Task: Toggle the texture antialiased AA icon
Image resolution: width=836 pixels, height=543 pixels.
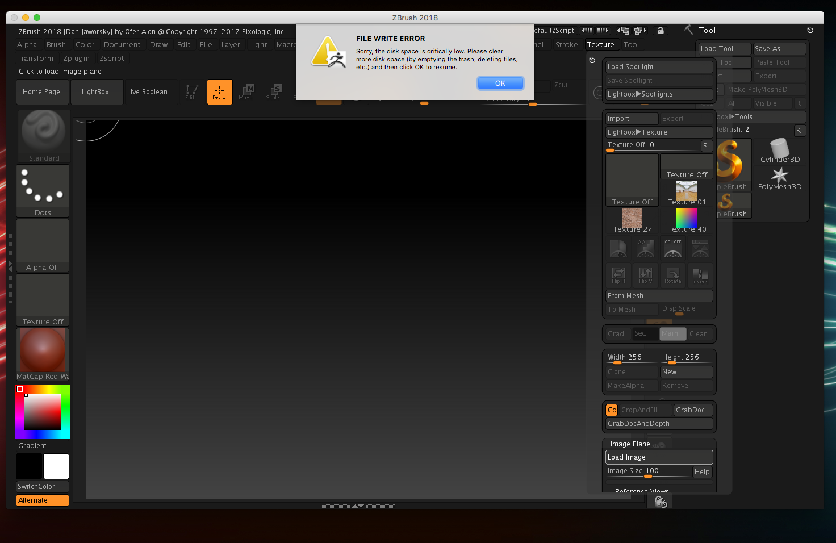Action: click(x=646, y=248)
